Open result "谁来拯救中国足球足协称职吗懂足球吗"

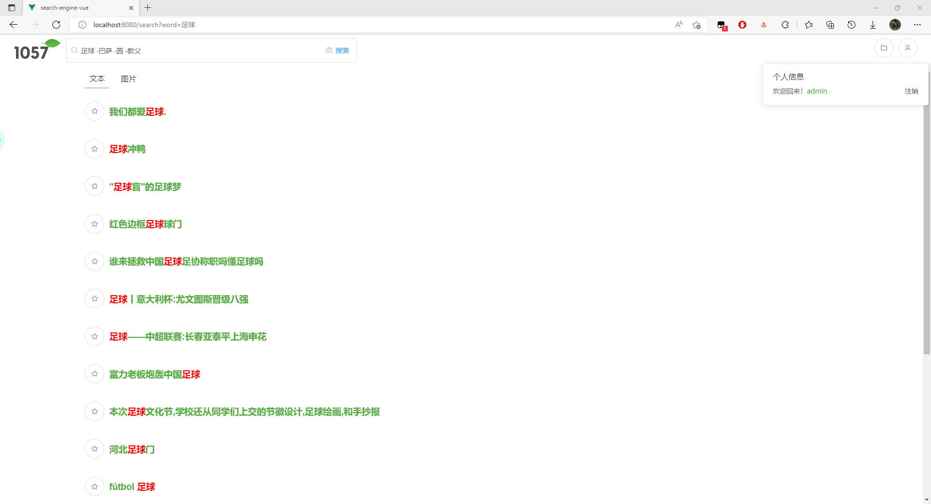[x=186, y=262]
